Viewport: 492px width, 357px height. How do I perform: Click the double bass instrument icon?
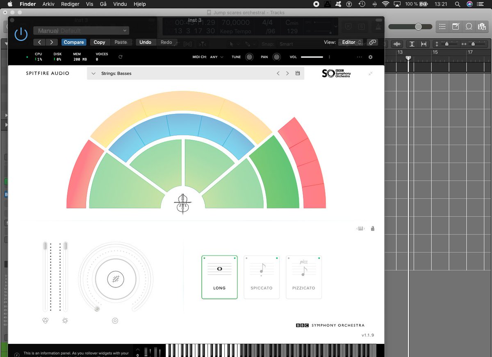pyautogui.click(x=182, y=203)
